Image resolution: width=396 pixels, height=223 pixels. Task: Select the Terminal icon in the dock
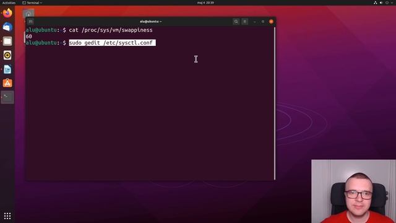(7, 97)
